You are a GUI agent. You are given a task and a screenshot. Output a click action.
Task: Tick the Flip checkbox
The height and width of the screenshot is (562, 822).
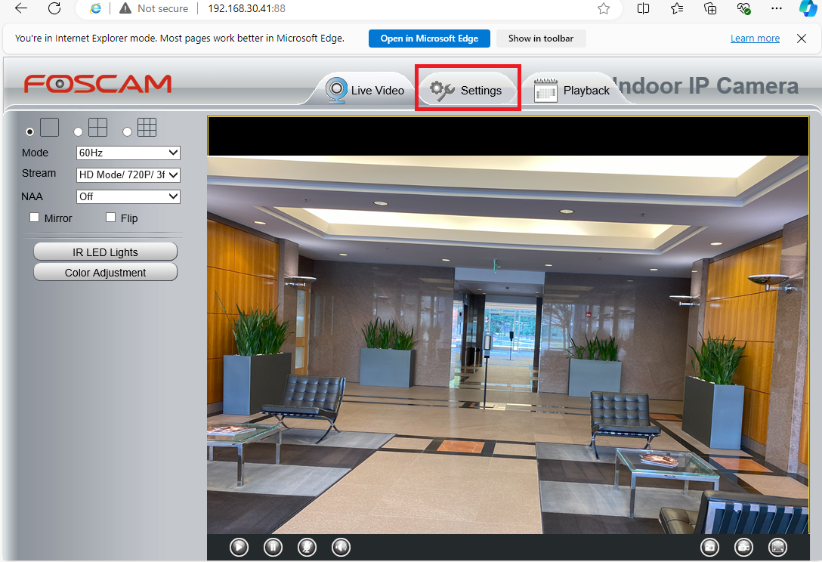111,218
